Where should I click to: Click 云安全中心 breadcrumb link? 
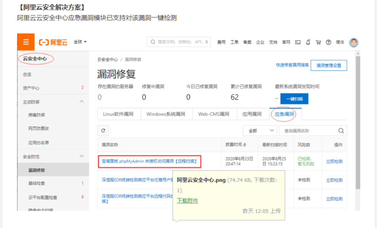pos(108,59)
